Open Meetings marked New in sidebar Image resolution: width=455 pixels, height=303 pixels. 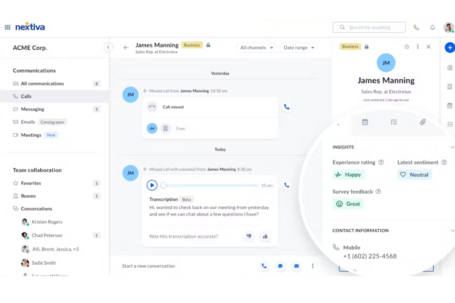pyautogui.click(x=31, y=135)
